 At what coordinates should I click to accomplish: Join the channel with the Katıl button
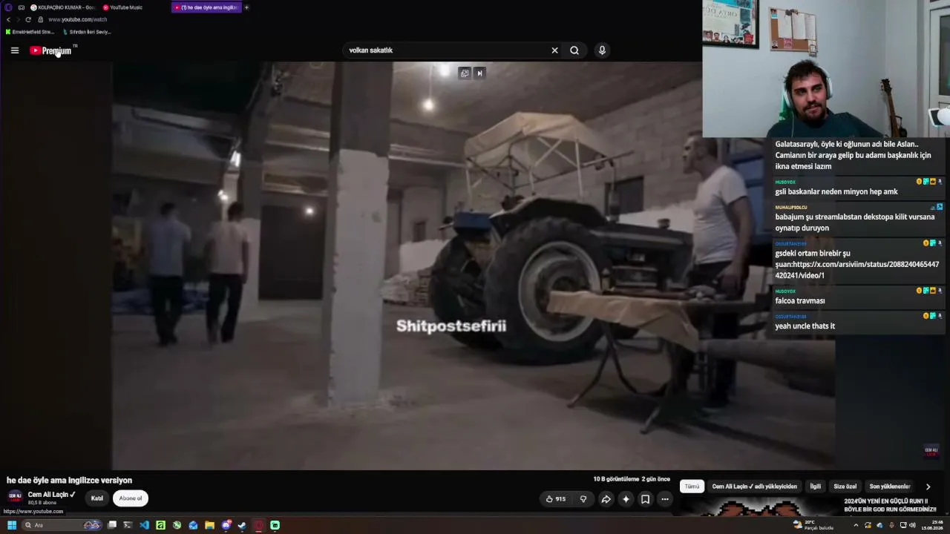click(97, 498)
